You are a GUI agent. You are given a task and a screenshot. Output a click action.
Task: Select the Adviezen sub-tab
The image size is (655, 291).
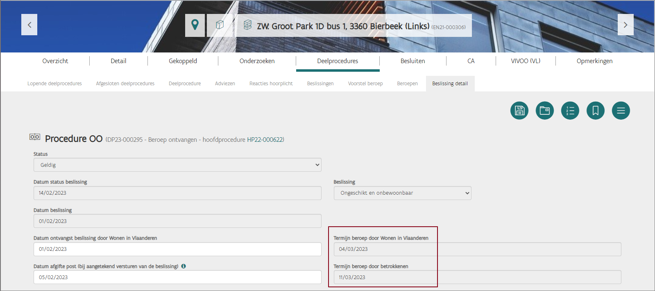pos(225,84)
